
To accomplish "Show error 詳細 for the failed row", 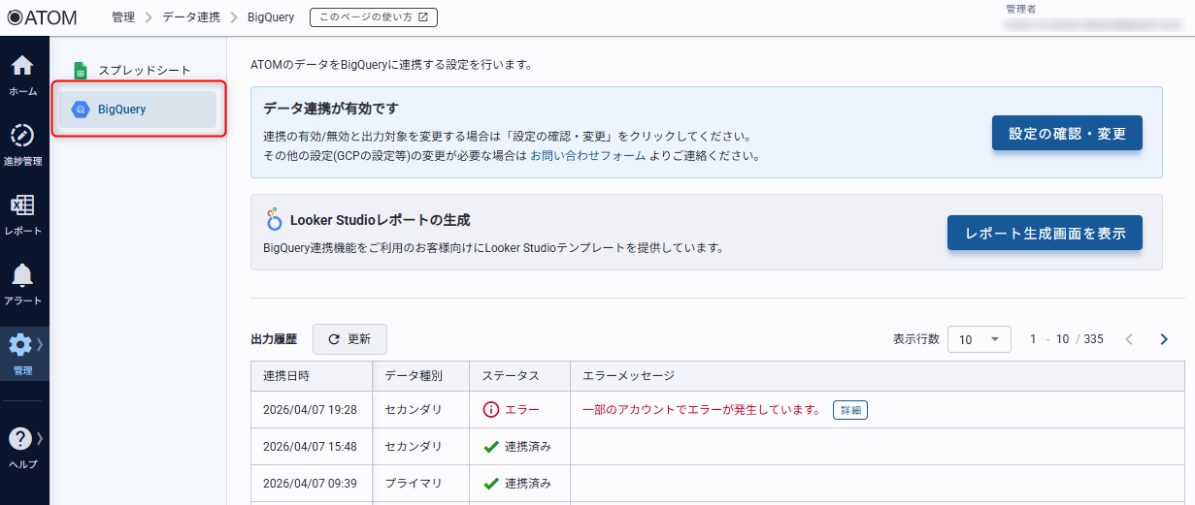I will pos(849,410).
